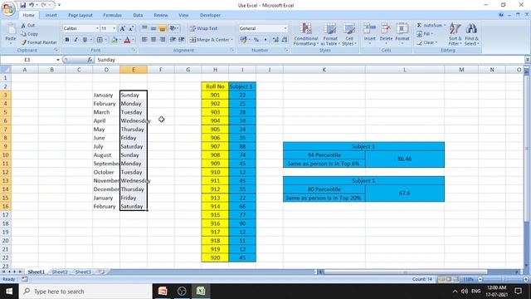Click the Copy icon
531x299 pixels.
[23, 34]
